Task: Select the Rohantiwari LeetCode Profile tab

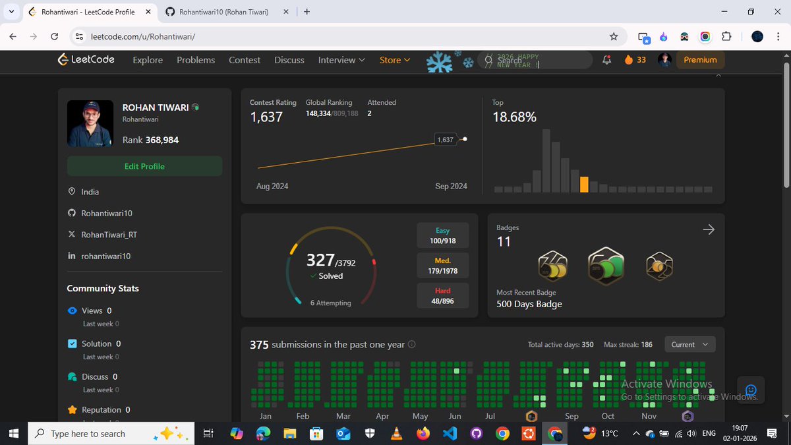Action: [89, 12]
